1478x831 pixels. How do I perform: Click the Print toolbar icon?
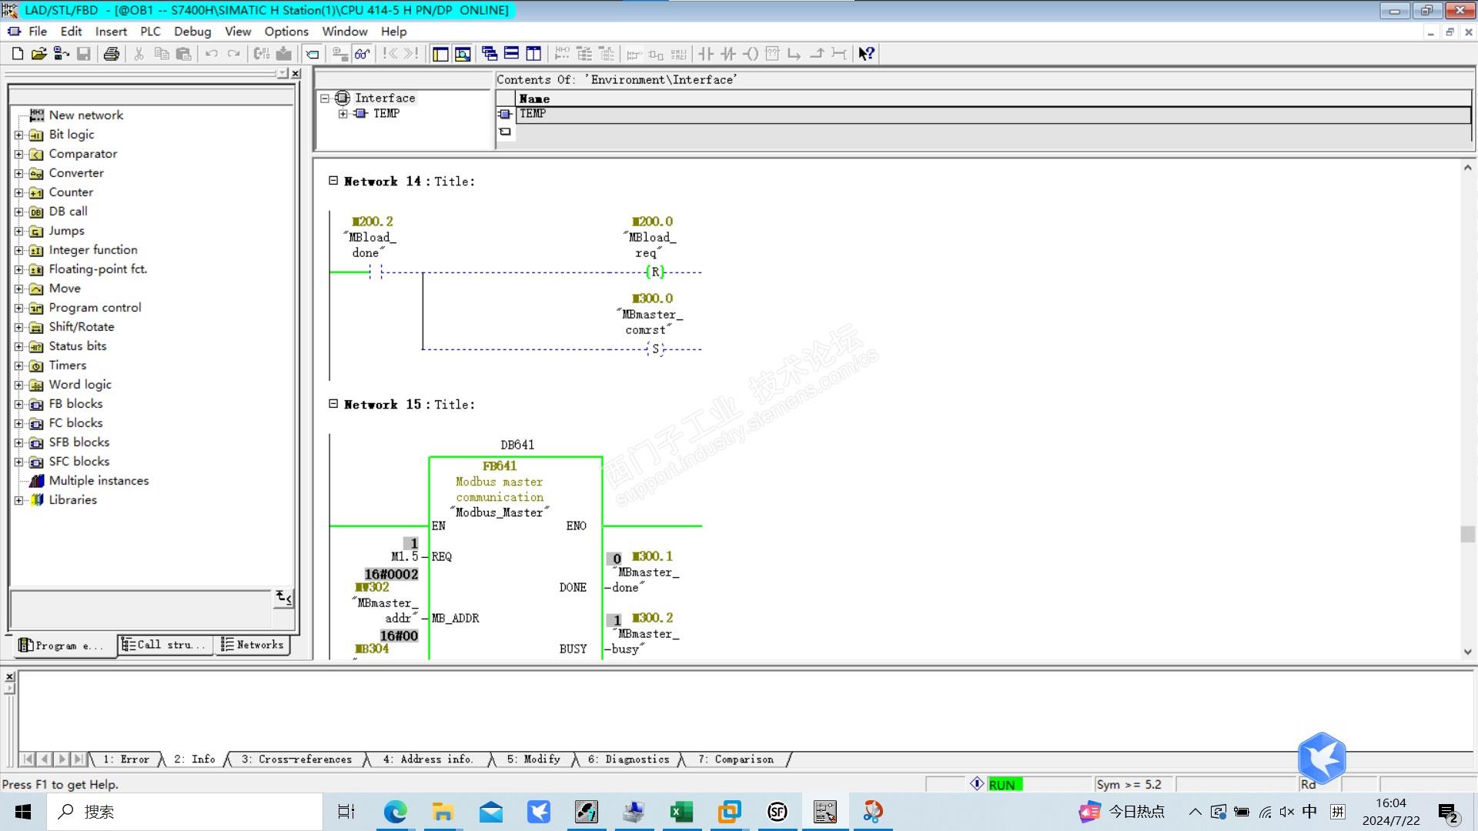112,54
